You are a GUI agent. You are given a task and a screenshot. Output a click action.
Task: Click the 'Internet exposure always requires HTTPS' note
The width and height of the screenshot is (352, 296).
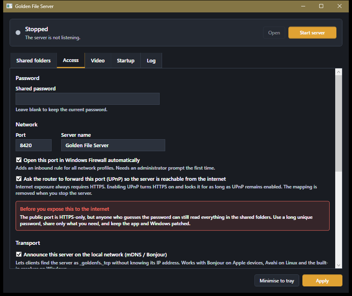(x=166, y=190)
